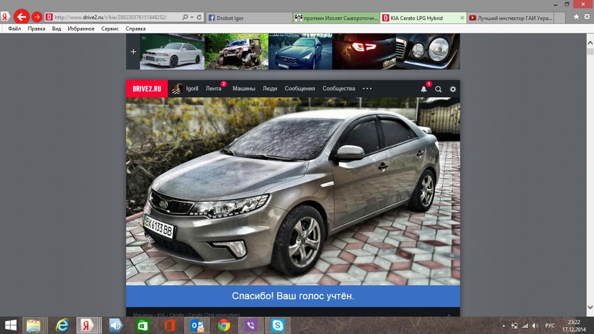Open Microsoft Office from taskbar
The image size is (594, 334).
170,325
